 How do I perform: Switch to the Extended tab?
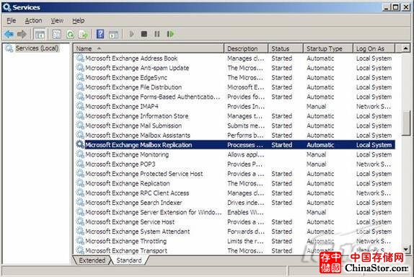point(92,260)
